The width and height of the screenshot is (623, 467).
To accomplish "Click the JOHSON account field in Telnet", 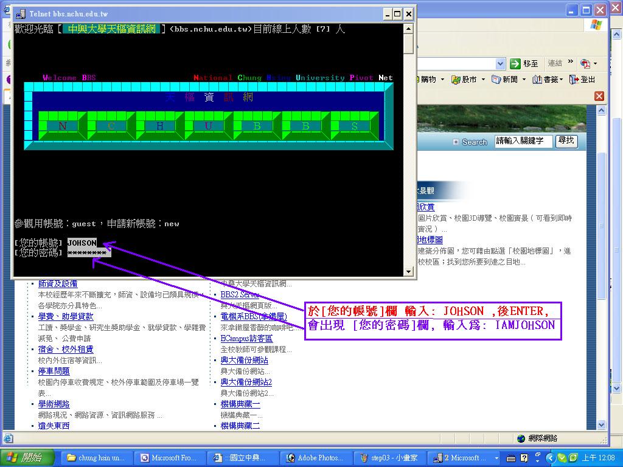I will click(82, 243).
